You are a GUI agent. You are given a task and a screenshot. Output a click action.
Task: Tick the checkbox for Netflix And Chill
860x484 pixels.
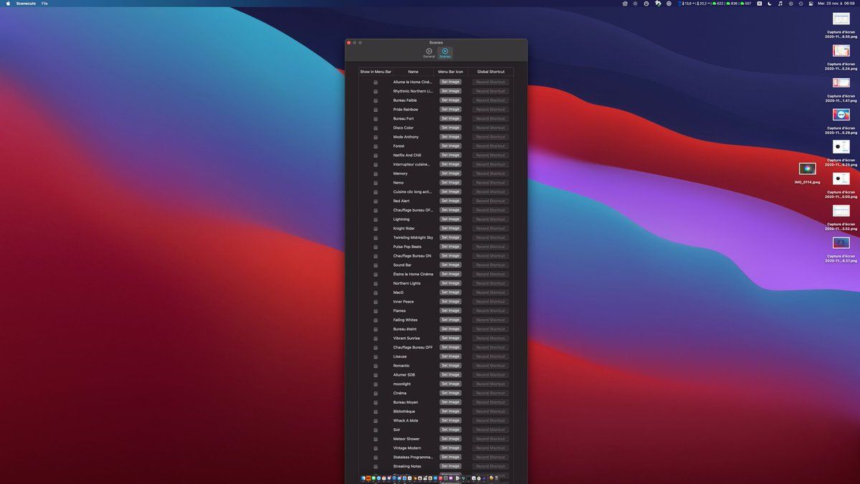[376, 156]
